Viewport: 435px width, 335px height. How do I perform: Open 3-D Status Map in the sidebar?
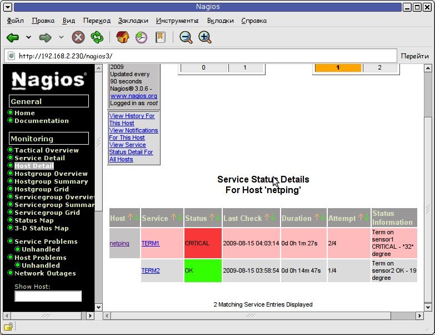coord(42,228)
